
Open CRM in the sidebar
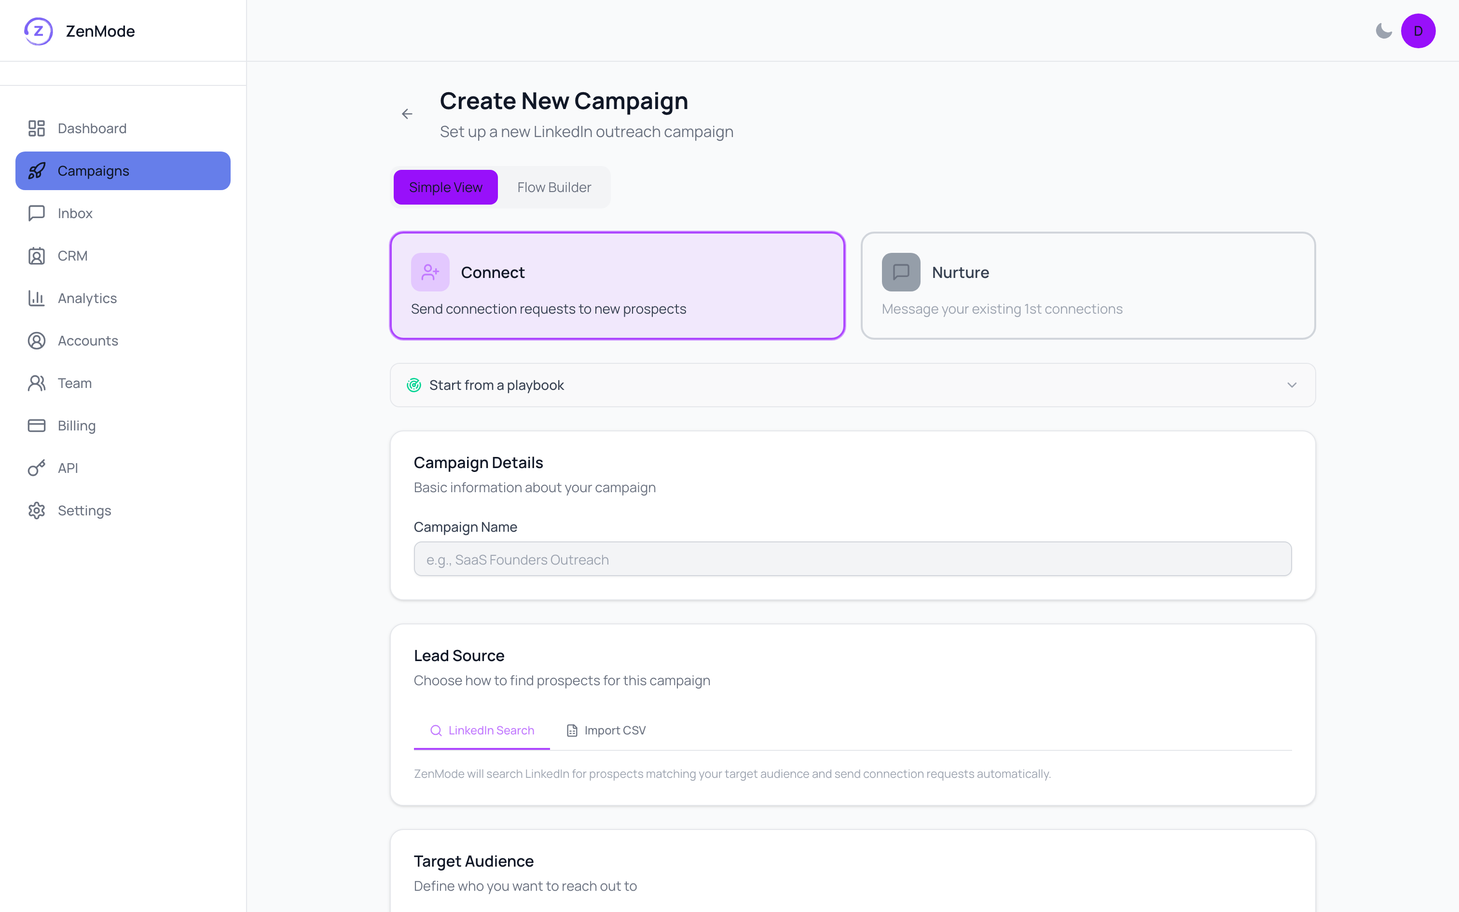(123, 256)
